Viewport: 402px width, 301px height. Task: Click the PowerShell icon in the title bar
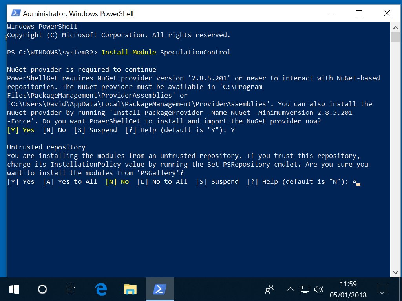tap(15, 13)
